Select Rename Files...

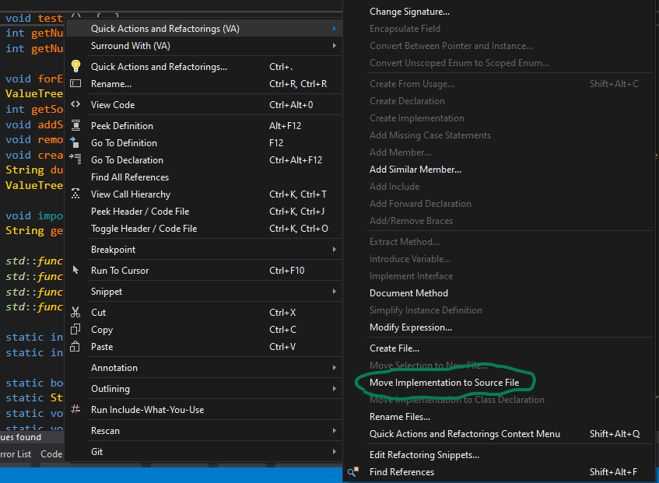coord(400,417)
